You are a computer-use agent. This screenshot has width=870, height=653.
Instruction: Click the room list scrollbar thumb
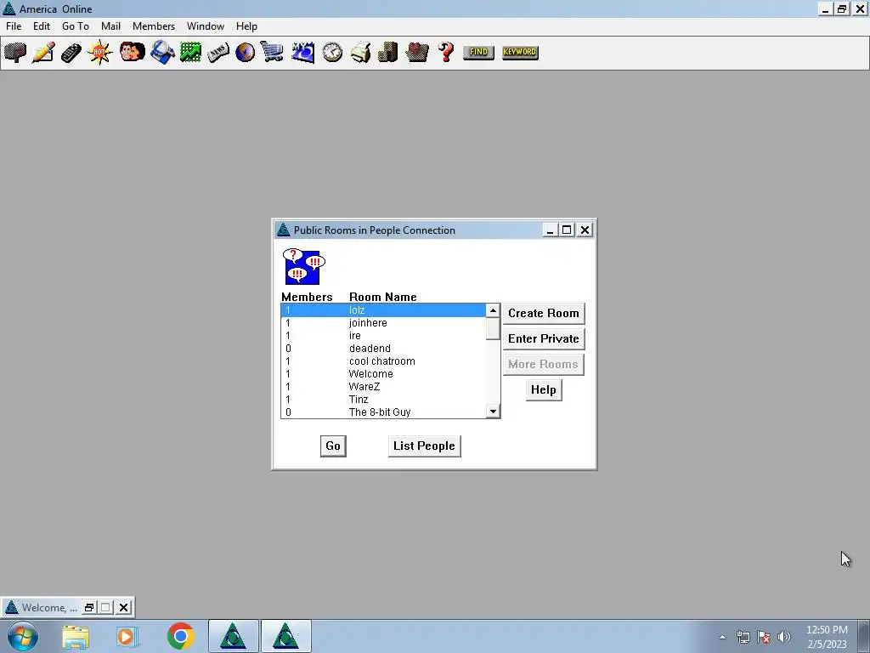click(493, 329)
